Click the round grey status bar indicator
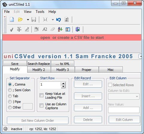144x134 pixels. point(6,129)
